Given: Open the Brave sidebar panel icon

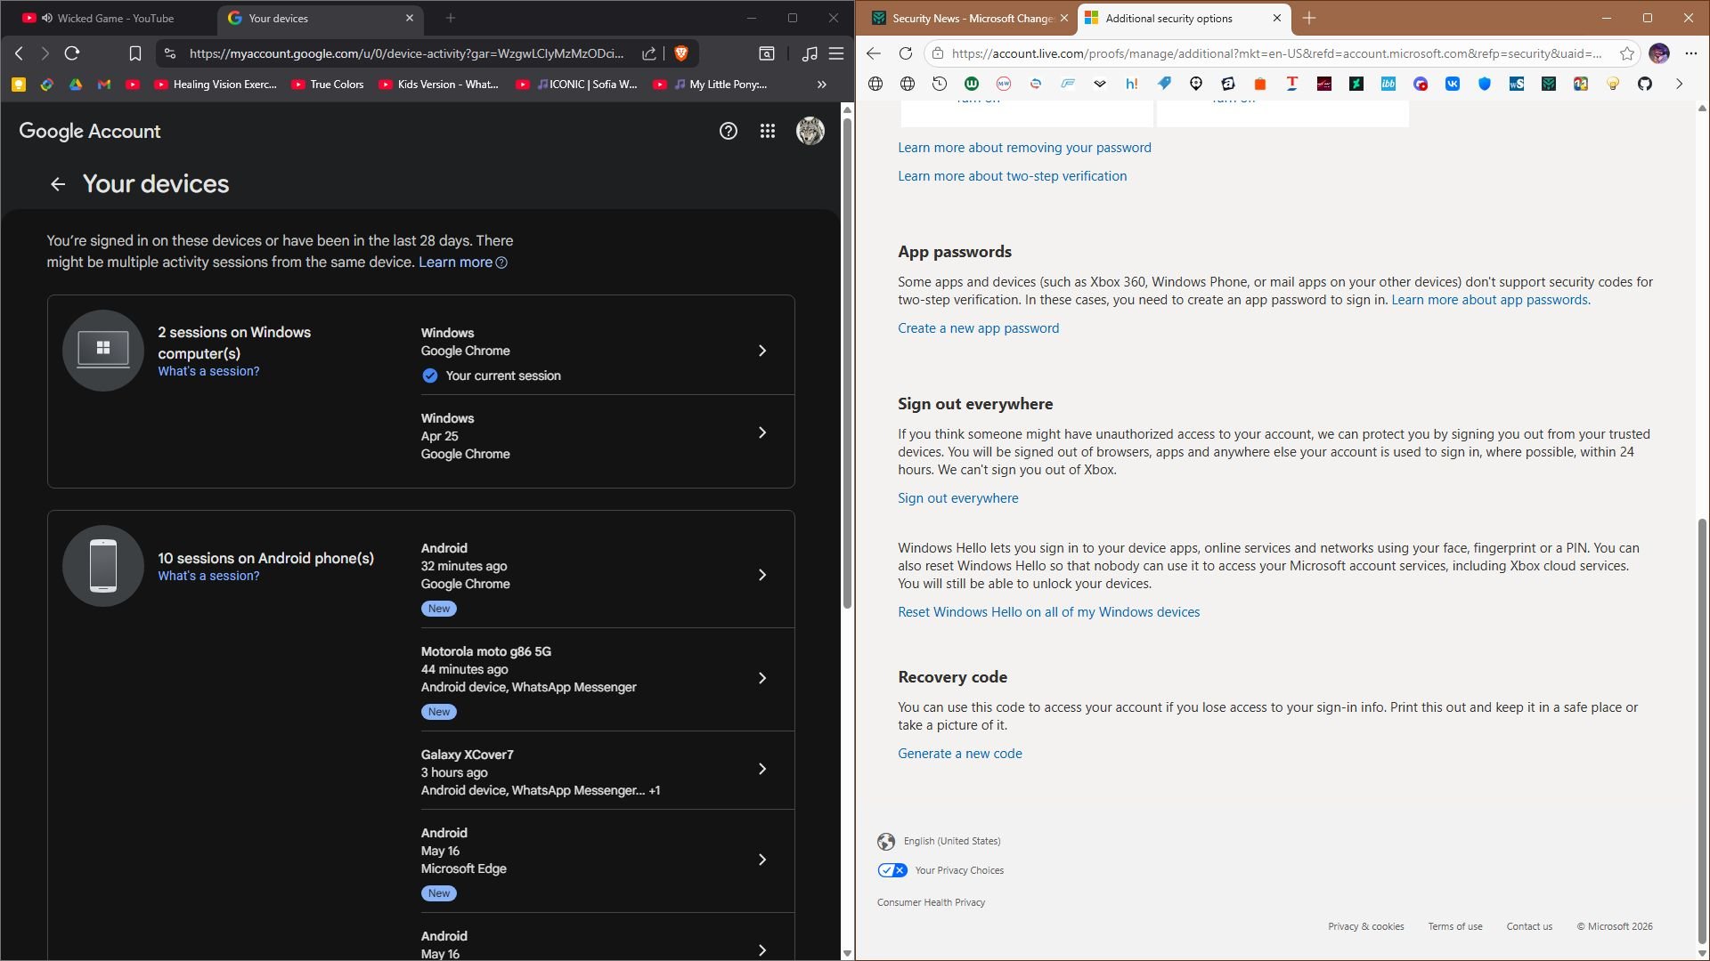Looking at the screenshot, I should click(767, 53).
